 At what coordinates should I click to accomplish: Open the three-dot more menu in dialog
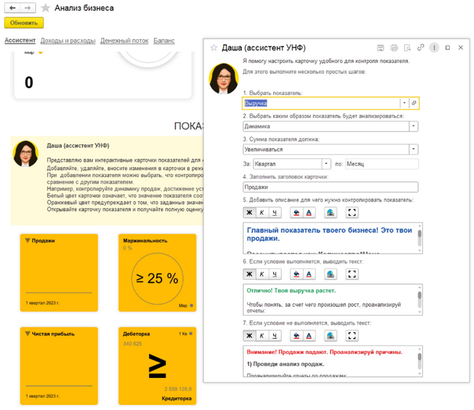[434, 48]
